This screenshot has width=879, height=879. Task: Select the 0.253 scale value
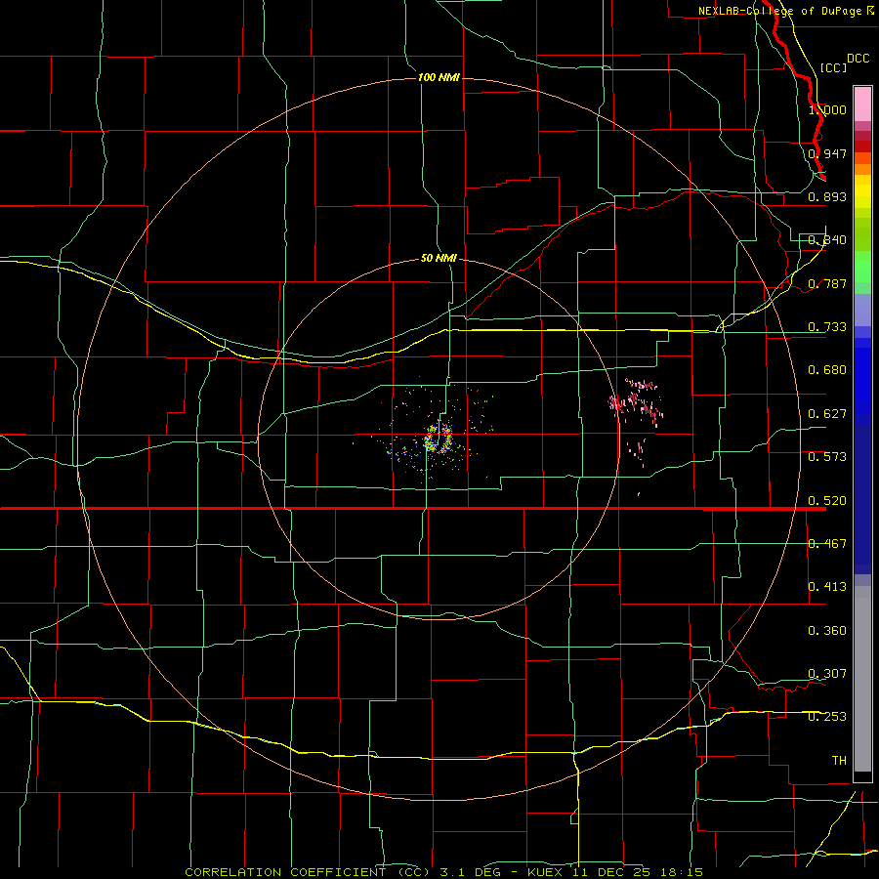(827, 717)
